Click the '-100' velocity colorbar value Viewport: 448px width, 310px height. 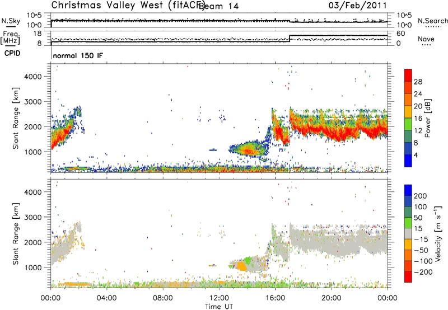point(423,261)
